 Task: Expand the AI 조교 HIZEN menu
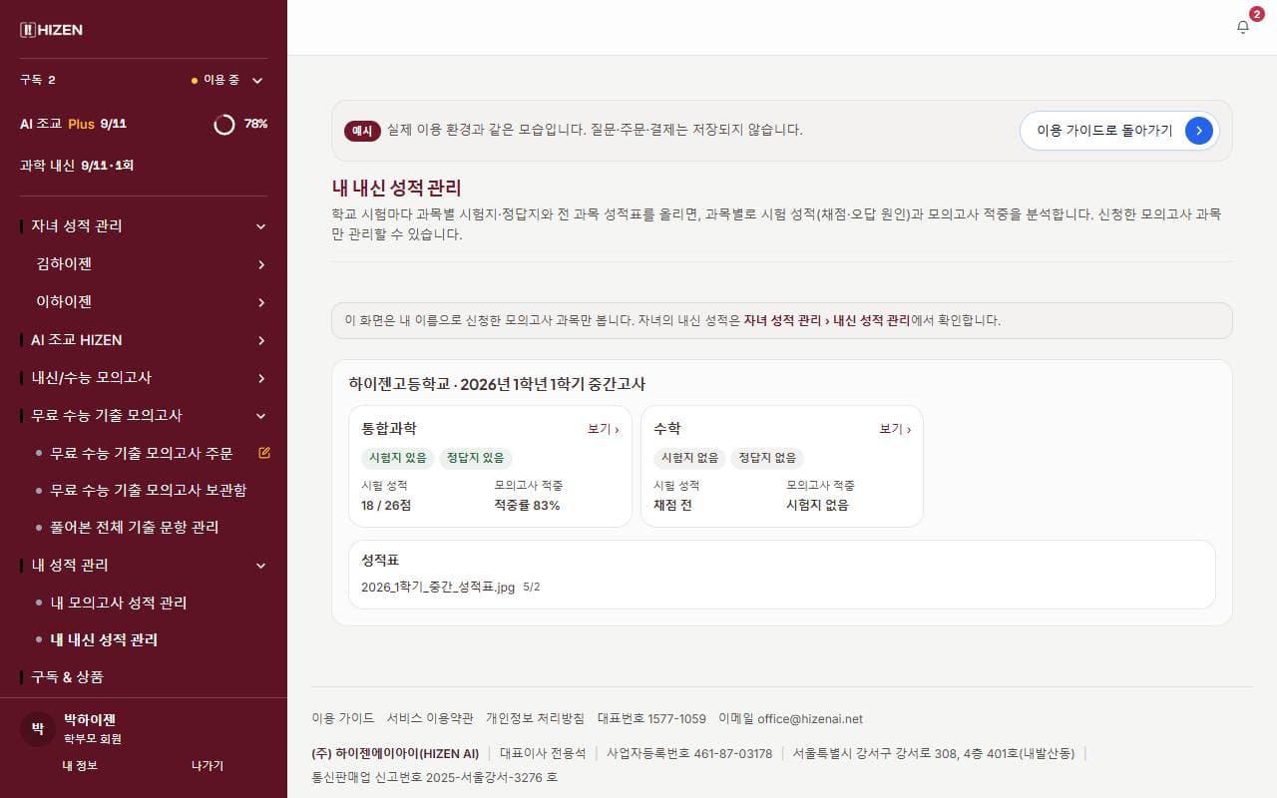coord(144,340)
